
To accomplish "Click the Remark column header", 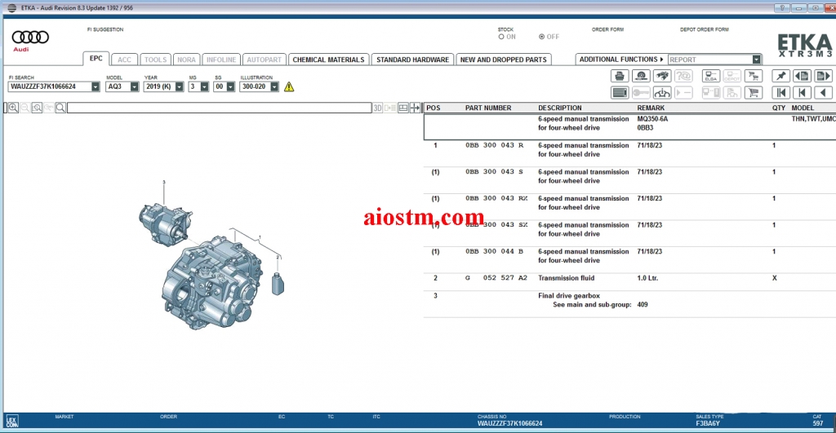I will pos(651,108).
